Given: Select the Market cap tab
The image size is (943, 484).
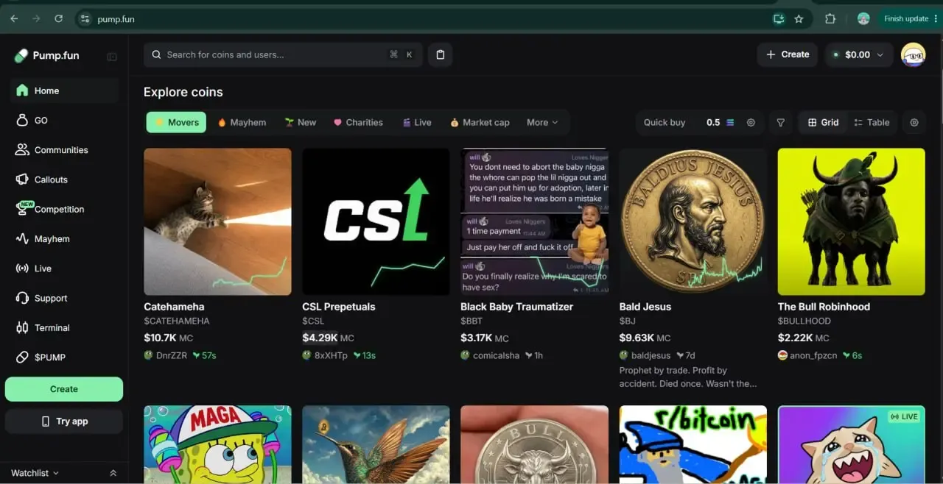Looking at the screenshot, I should [480, 122].
